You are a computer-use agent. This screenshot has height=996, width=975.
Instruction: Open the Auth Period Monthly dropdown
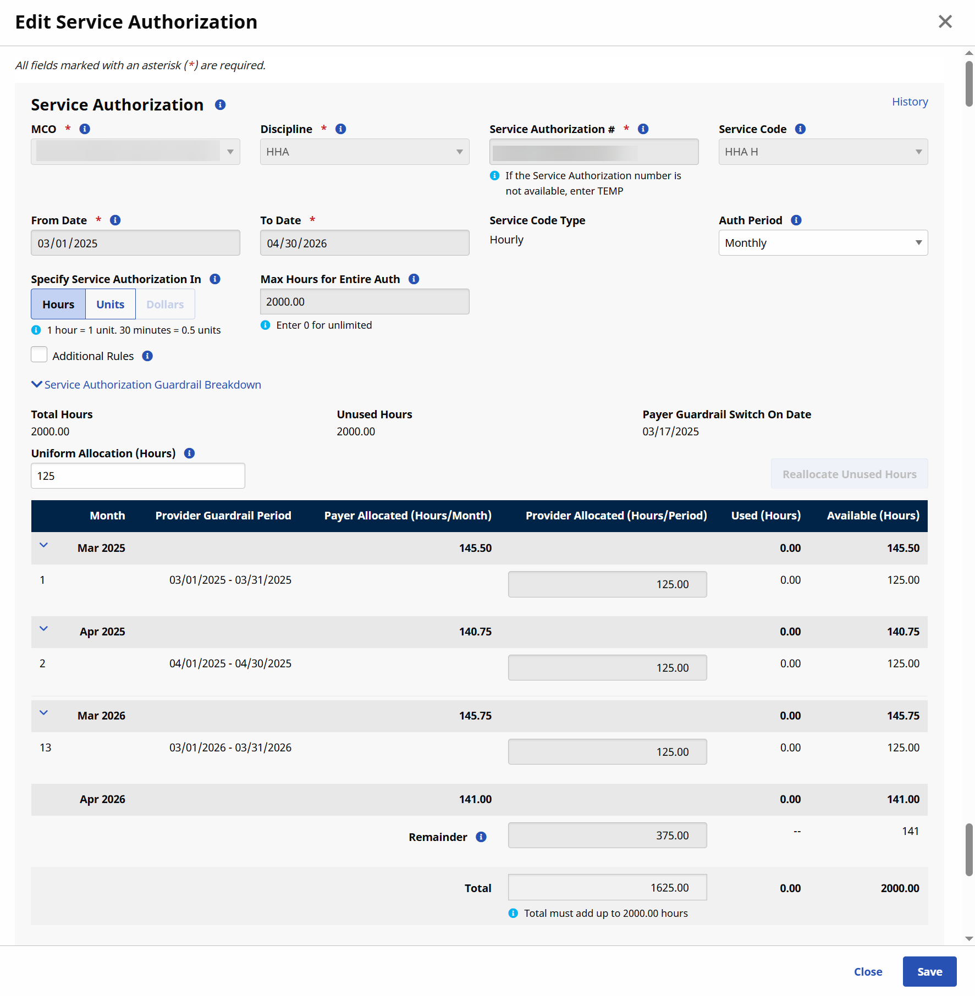pyautogui.click(x=822, y=242)
